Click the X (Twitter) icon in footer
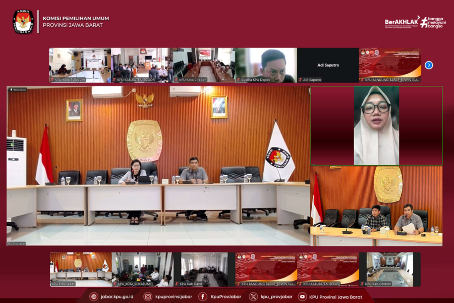Viewport: 454px width, 303px height. coord(253,297)
